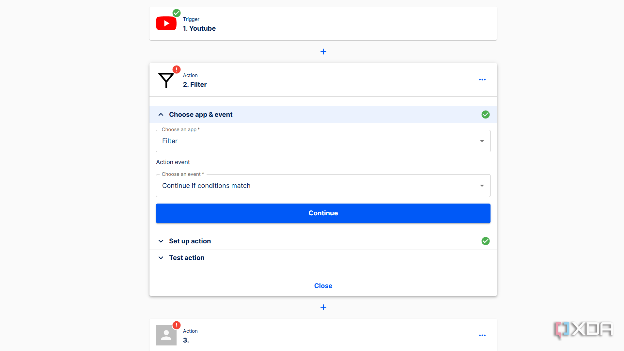Click green checkmark on Set up action
The image size is (624, 351).
pyautogui.click(x=485, y=241)
